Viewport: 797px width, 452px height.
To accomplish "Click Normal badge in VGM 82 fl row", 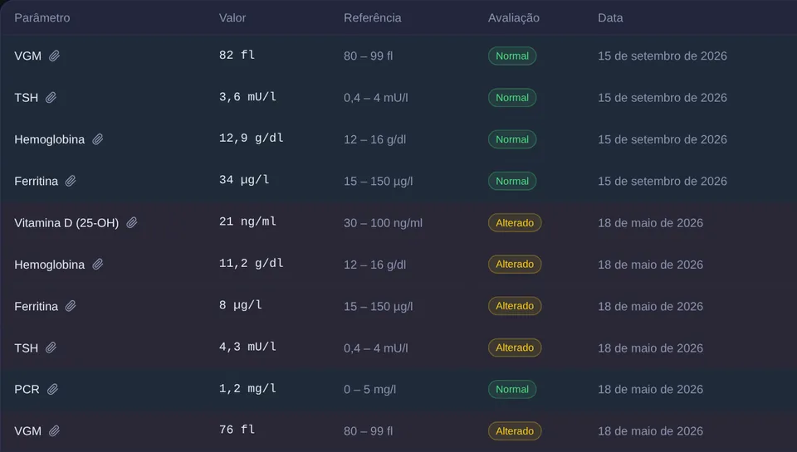I will 512,56.
